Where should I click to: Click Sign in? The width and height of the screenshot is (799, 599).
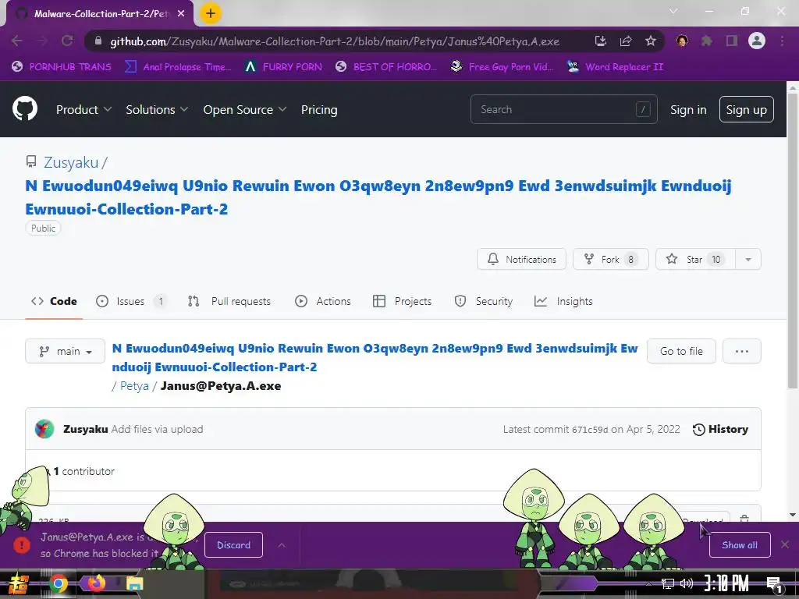pos(688,109)
